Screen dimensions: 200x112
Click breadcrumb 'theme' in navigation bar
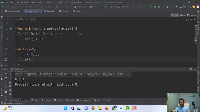(x=69, y=7)
